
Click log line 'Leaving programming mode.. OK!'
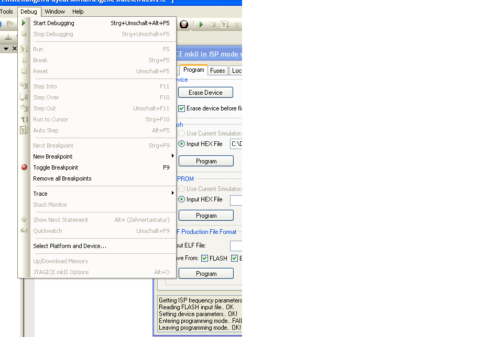tap(200, 328)
